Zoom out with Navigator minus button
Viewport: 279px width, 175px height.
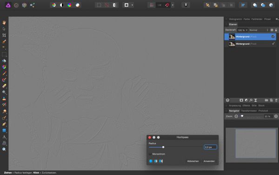click(236, 116)
